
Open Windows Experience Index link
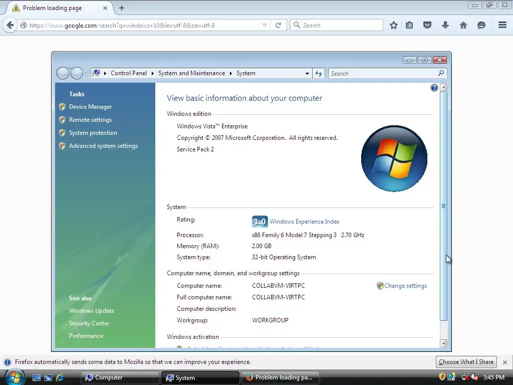(x=304, y=222)
